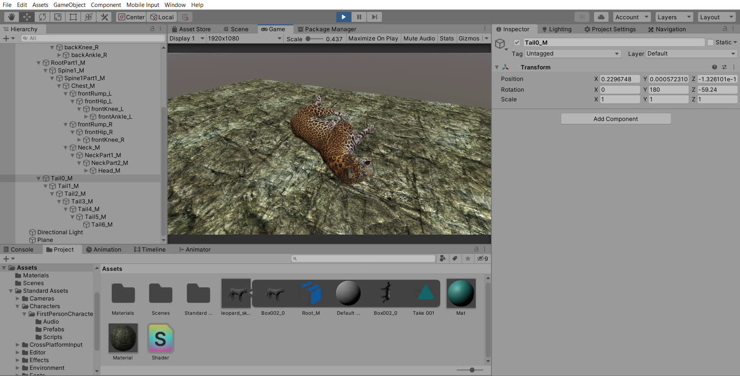740x376 pixels.
Task: Select the Hand tool in toolbar
Action: click(x=12, y=17)
